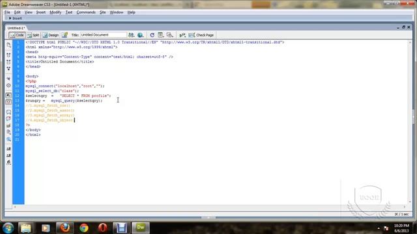Open the Windows Start button
The width and height of the screenshot is (417, 234).
(8, 227)
